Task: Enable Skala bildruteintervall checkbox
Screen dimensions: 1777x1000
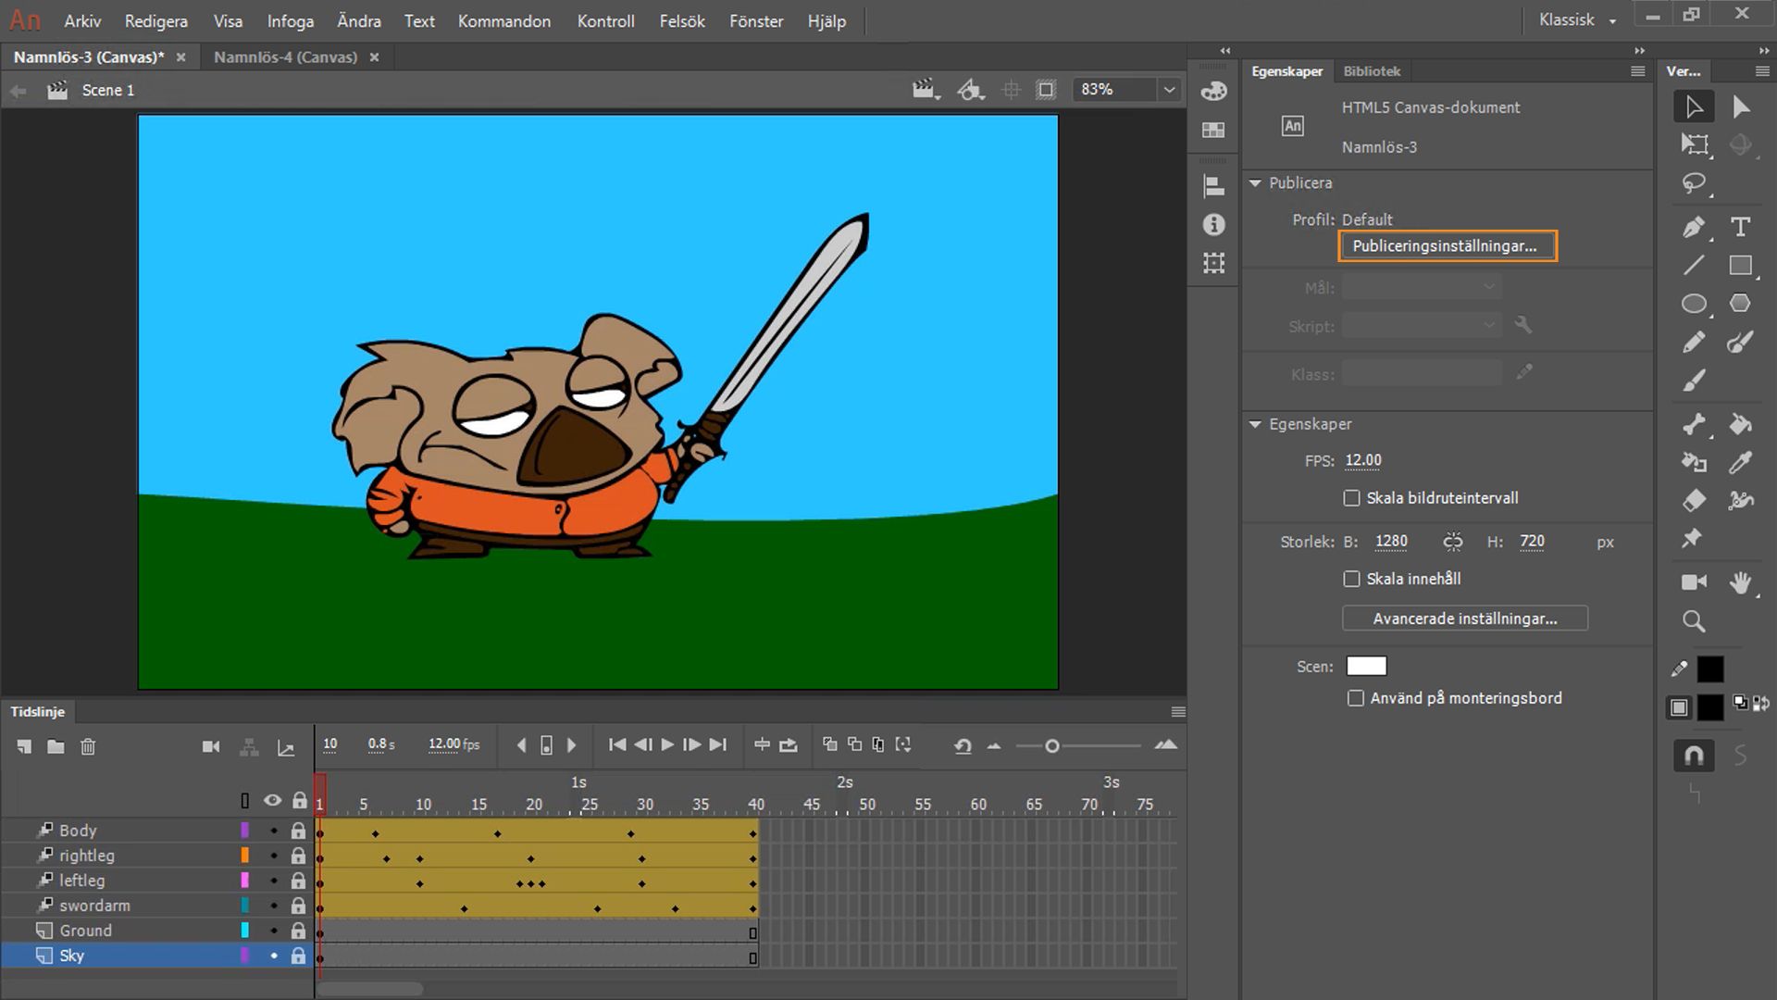Action: click(1351, 498)
